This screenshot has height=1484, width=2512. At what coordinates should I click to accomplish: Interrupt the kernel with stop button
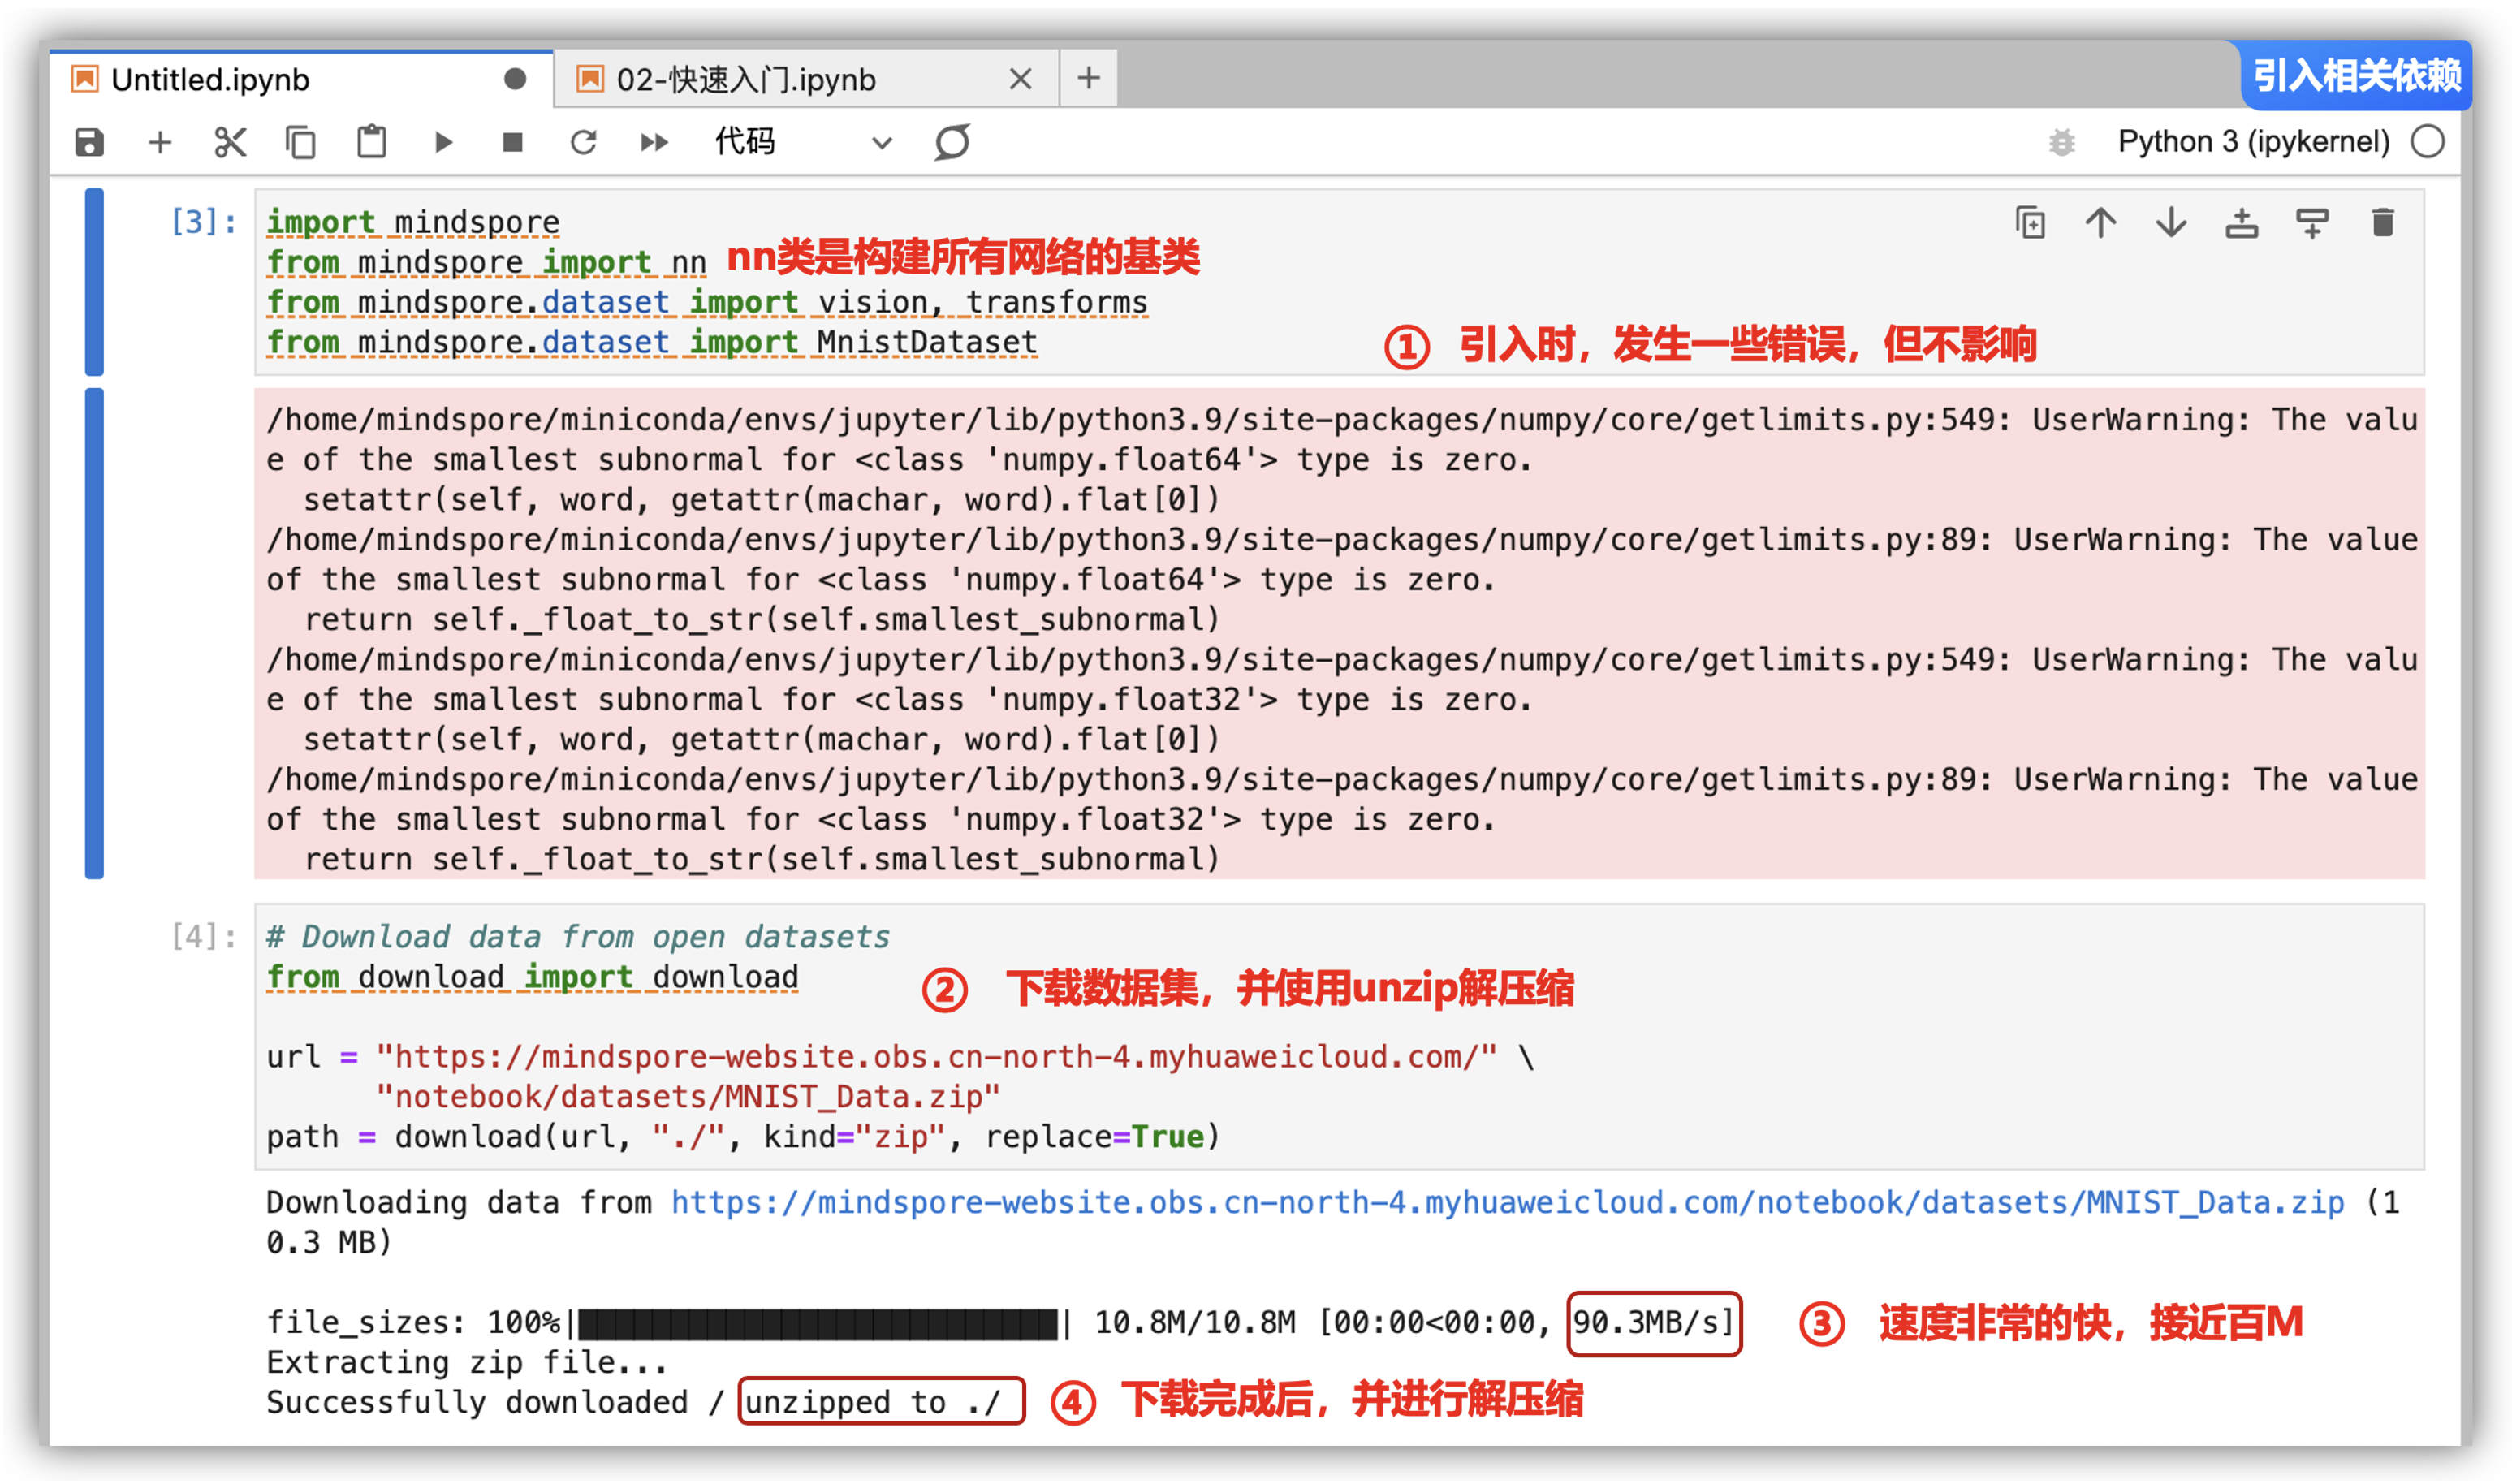coord(513,142)
